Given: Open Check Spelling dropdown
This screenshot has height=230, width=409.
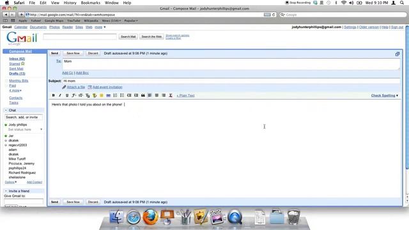Looking at the screenshot, I should click(385, 95).
